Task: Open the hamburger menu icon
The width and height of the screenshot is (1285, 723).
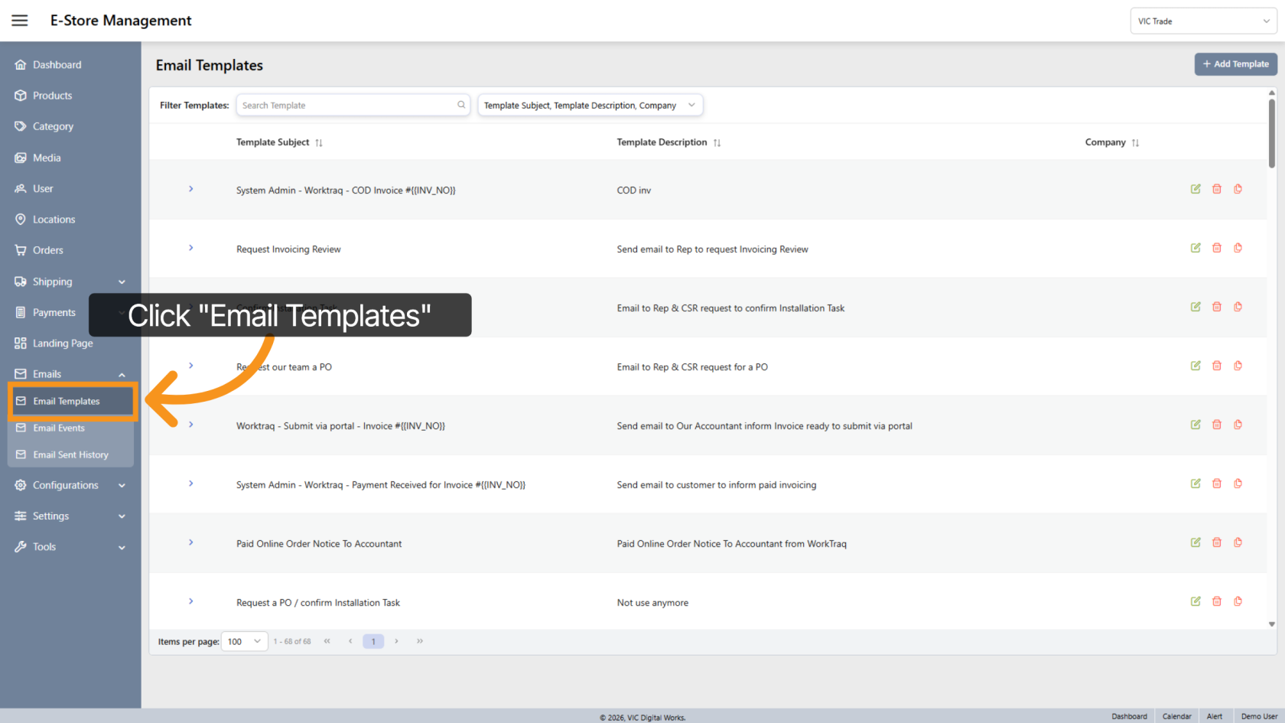Action: click(x=19, y=21)
